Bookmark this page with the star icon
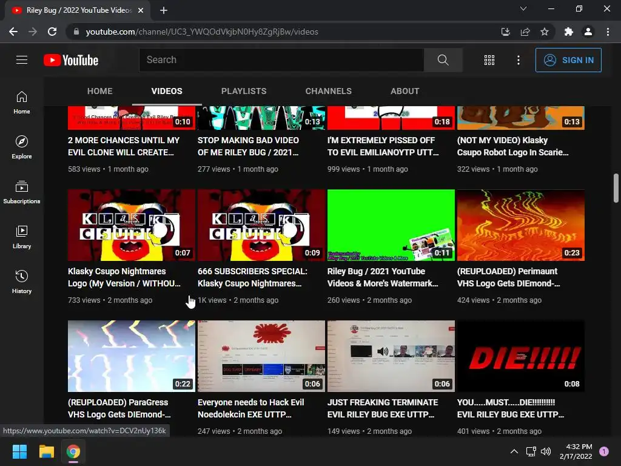 [x=545, y=32]
